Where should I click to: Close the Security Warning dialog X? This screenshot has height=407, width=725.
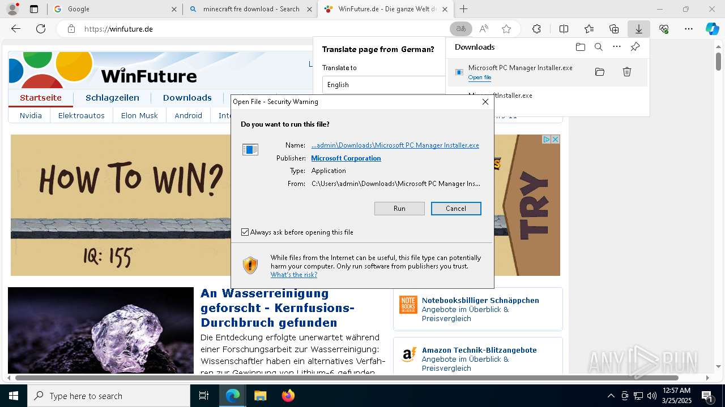click(485, 102)
